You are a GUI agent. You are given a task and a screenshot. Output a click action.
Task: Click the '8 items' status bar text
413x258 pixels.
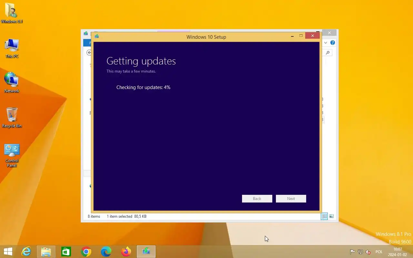coord(94,216)
